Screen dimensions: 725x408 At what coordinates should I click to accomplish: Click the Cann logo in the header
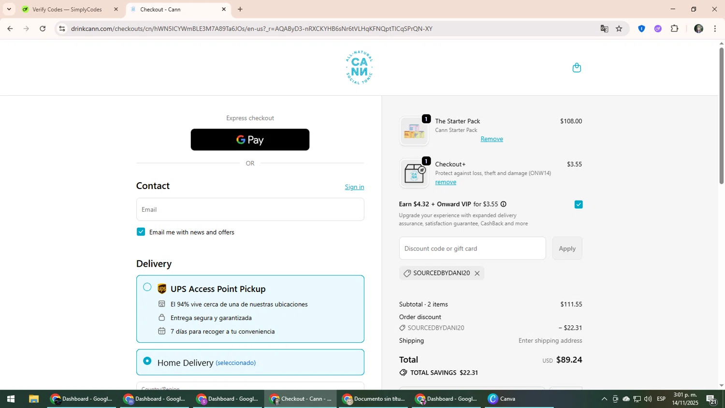(x=359, y=67)
